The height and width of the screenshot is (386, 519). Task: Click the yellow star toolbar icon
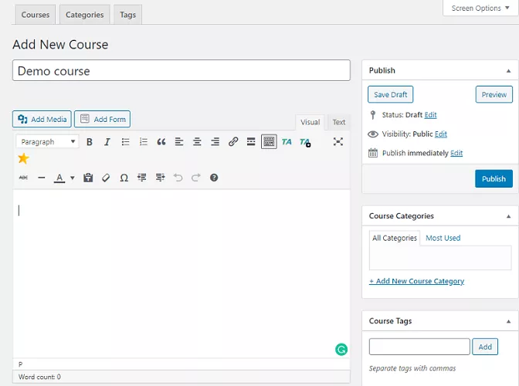[x=23, y=159]
